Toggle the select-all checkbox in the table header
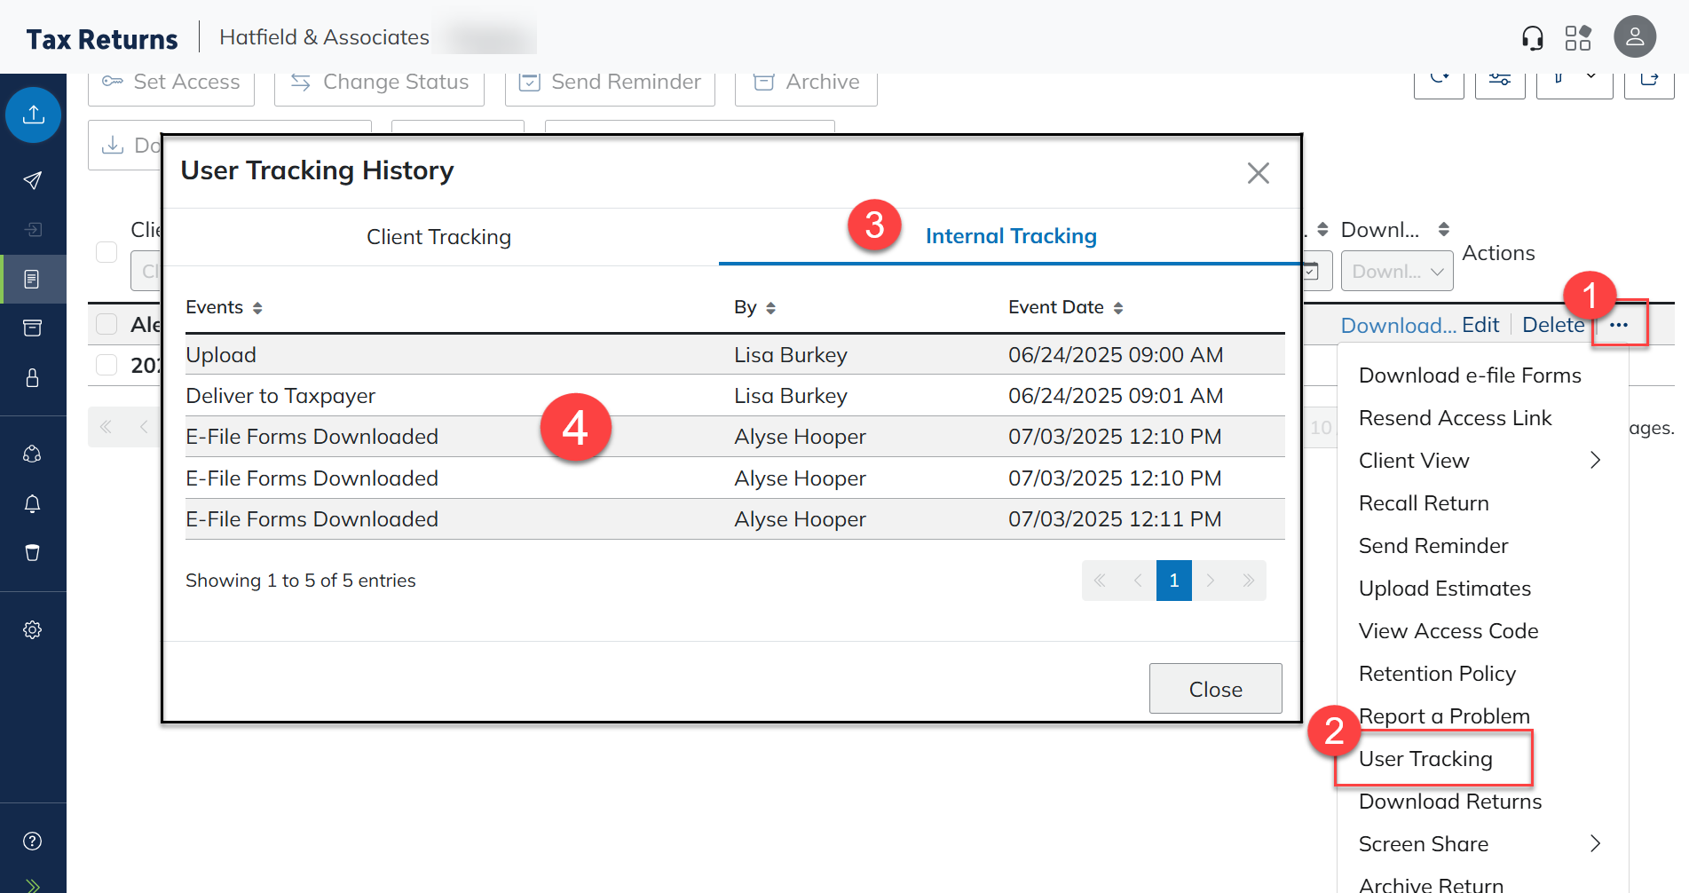Image resolution: width=1689 pixels, height=893 pixels. pos(107,252)
